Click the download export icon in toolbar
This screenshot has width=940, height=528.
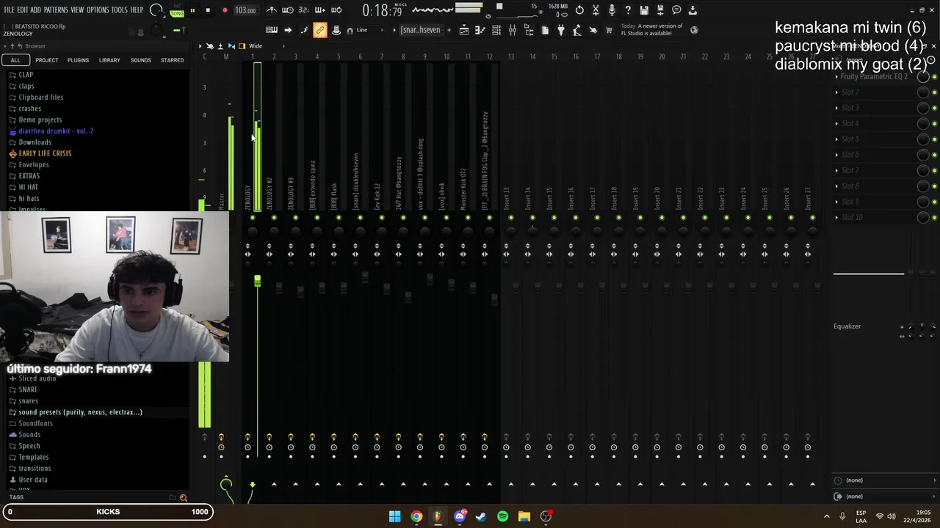pos(693,10)
